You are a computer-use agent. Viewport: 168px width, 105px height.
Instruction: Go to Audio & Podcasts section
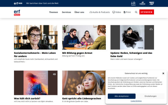click(100, 12)
